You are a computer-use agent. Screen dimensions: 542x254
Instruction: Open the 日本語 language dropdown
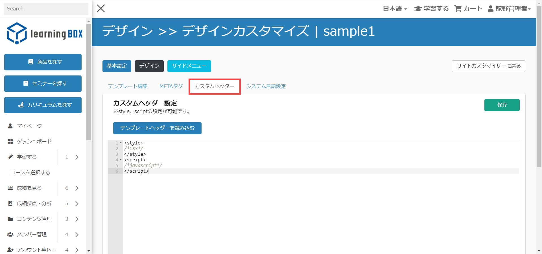(x=395, y=9)
